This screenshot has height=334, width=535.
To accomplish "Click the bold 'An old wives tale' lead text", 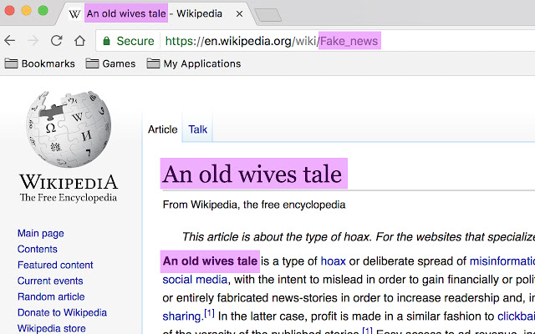I will coord(210,261).
